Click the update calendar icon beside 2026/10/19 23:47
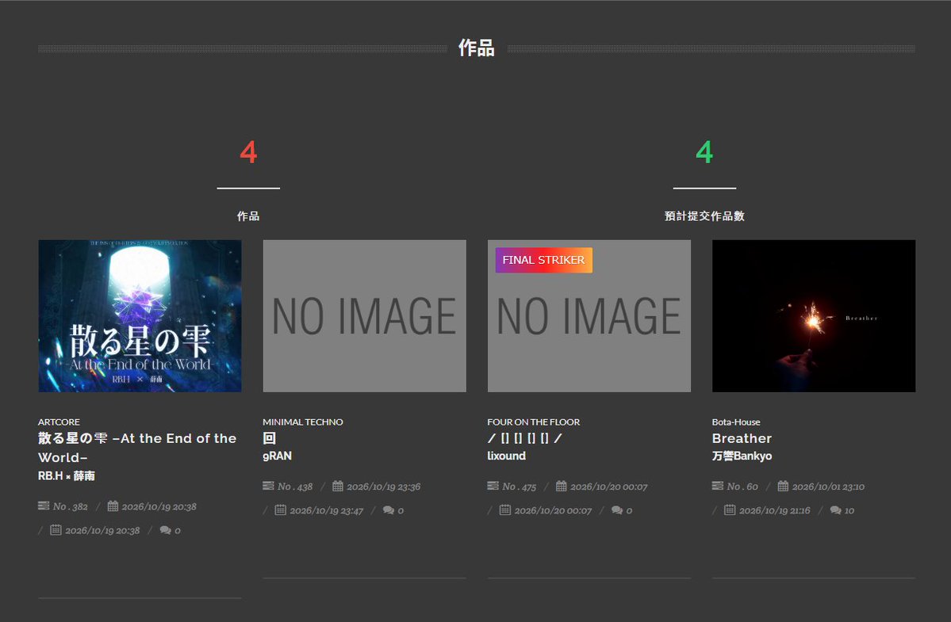 click(280, 510)
